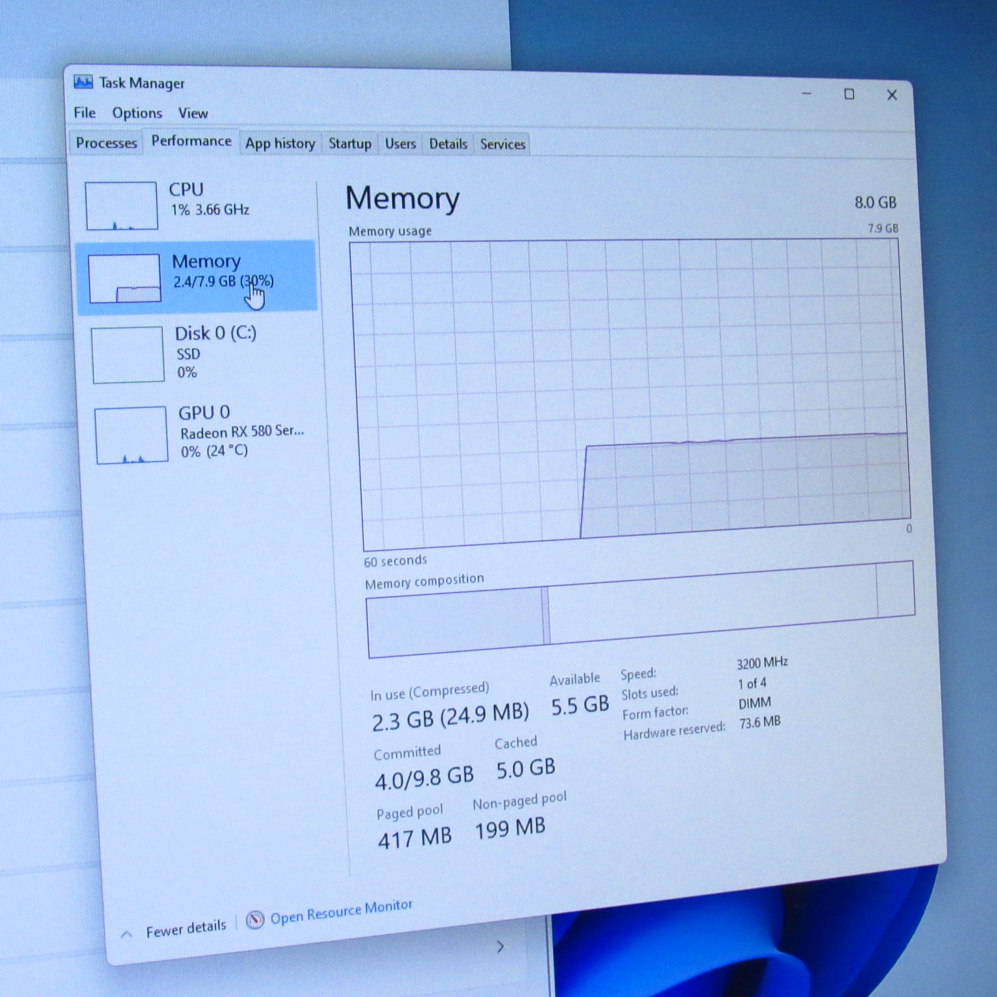This screenshot has height=997, width=997.
Task: Show the Details tab
Action: [x=448, y=144]
